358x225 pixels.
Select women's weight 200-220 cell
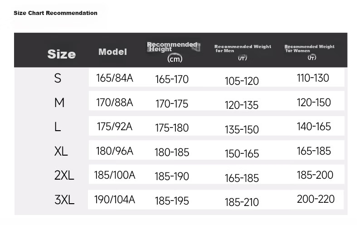pos(316,199)
